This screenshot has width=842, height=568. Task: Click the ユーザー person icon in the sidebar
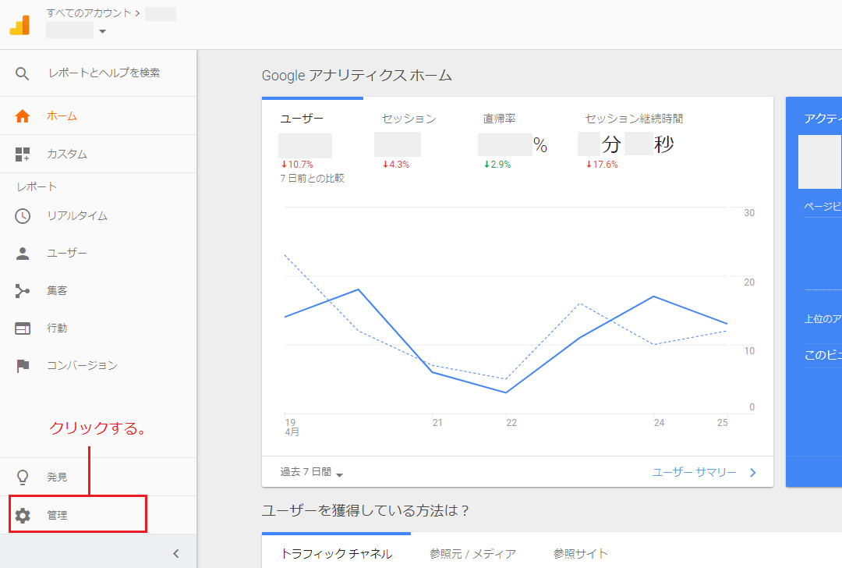point(23,254)
